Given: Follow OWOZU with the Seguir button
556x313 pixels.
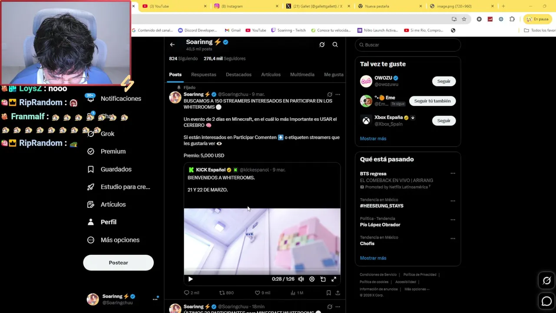Looking at the screenshot, I should pyautogui.click(x=443, y=81).
